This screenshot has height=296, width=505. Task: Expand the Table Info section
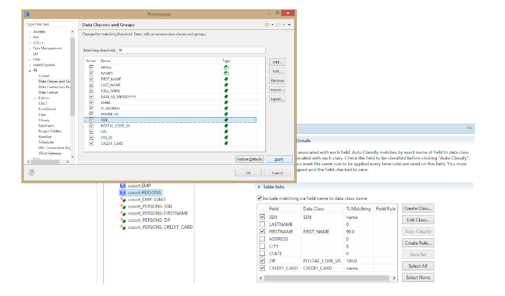coord(259,187)
